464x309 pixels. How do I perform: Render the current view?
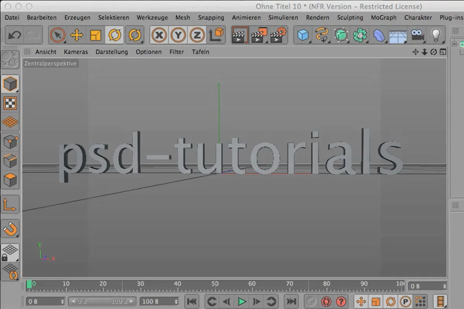coord(240,36)
